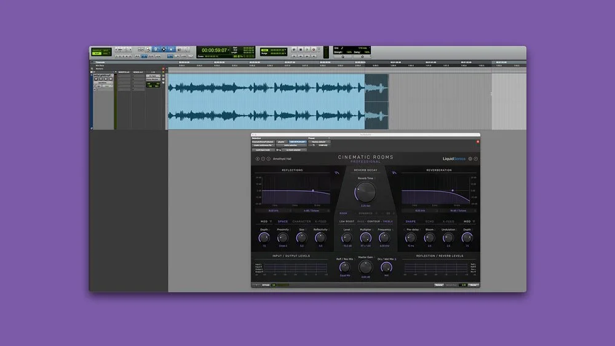Click the Amethyst Hall preset name
Image resolution: width=615 pixels, height=346 pixels.
tap(282, 159)
